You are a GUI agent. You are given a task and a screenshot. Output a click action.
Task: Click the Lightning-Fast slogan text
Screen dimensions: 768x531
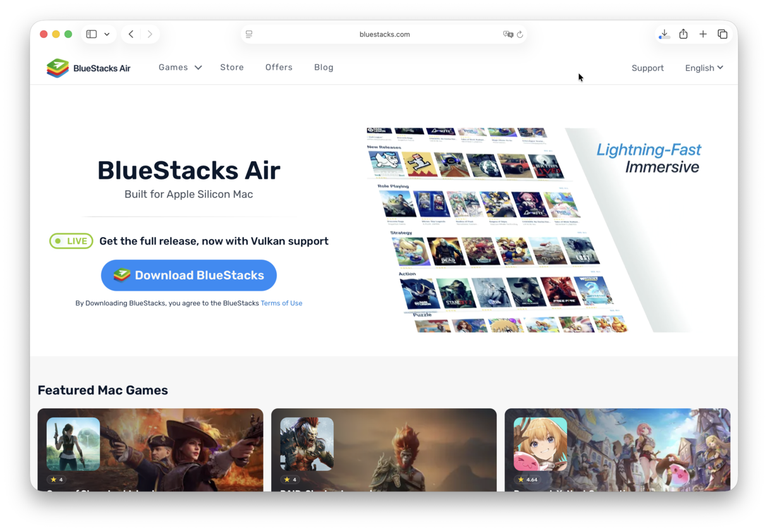649,150
